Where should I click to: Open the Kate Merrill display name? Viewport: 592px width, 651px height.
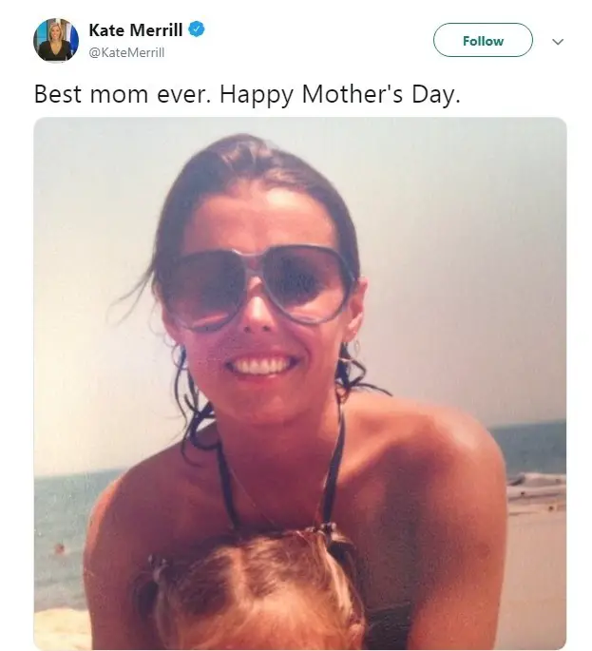click(135, 29)
